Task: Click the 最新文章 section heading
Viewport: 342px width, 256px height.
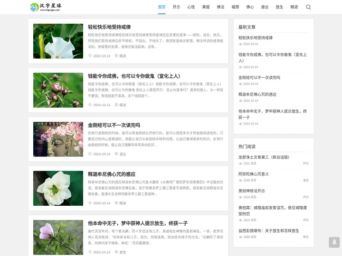Action: (247, 27)
